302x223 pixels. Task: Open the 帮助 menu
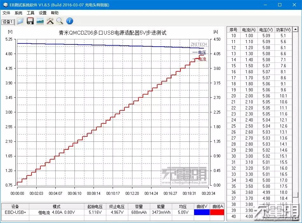(55, 13)
